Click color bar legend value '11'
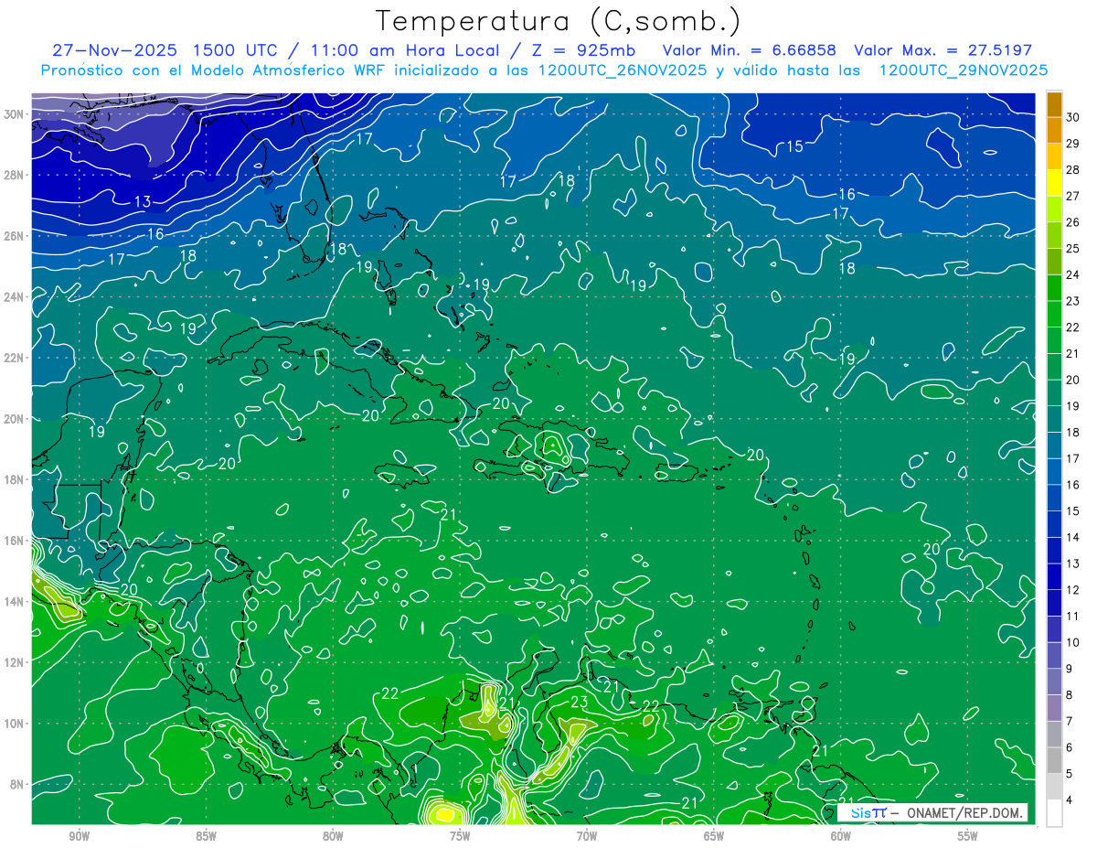The height and width of the screenshot is (848, 1097). [1072, 617]
